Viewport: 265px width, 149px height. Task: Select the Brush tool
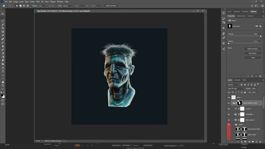tap(3, 43)
